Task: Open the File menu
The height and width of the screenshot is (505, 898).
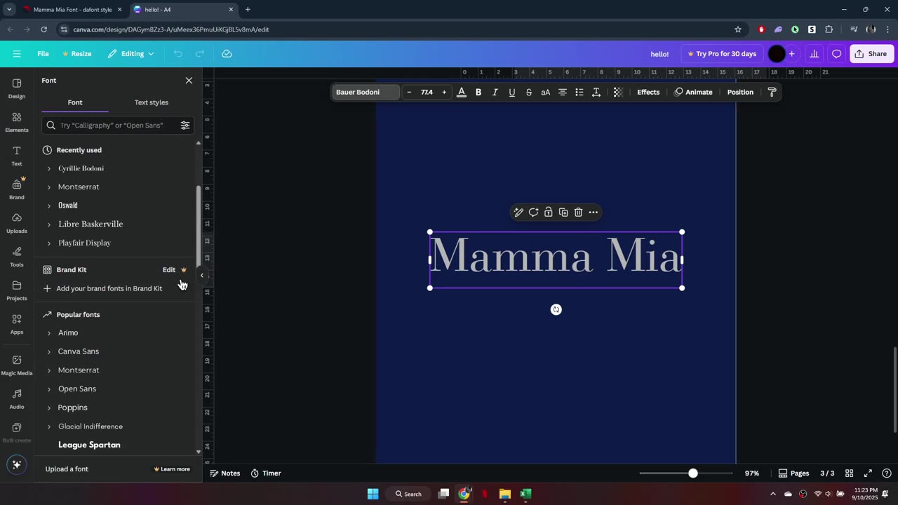Action: click(43, 54)
